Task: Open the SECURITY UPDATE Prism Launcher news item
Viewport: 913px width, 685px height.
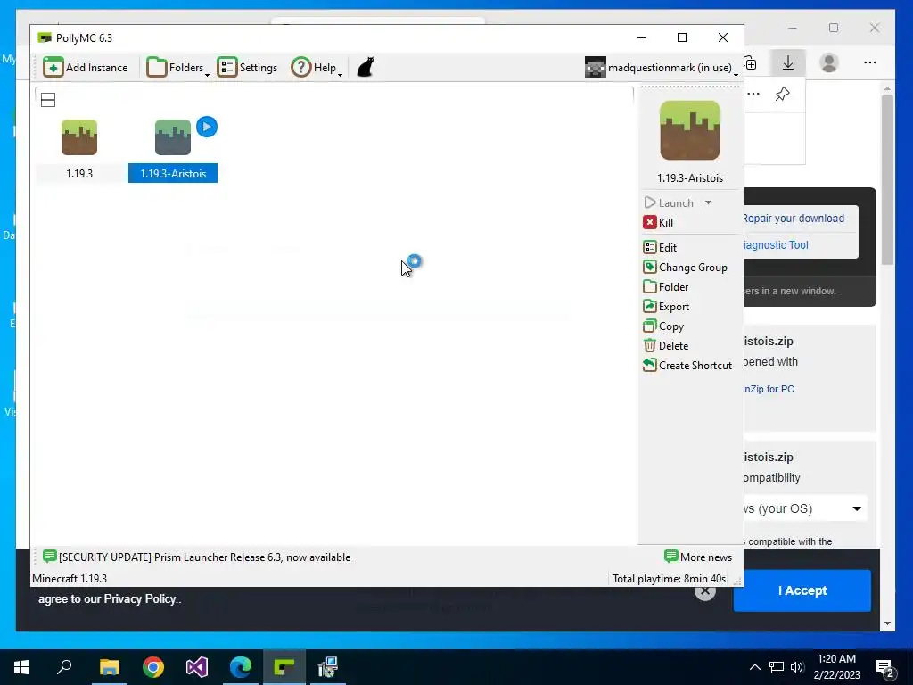Action: pyautogui.click(x=197, y=557)
